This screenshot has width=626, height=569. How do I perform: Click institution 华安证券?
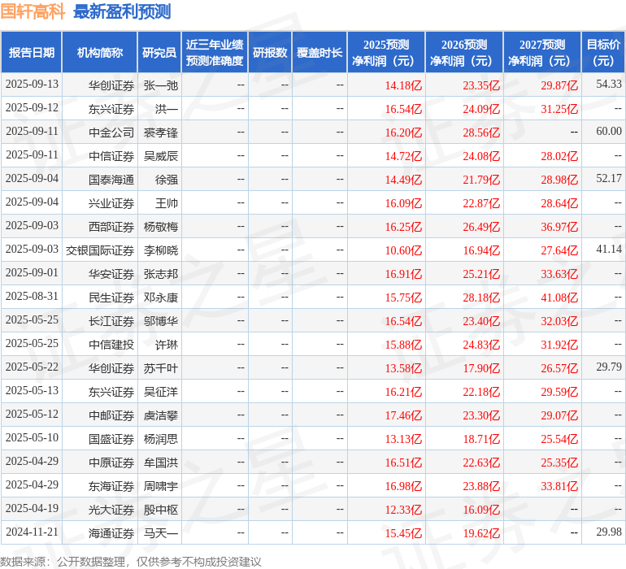pos(111,274)
